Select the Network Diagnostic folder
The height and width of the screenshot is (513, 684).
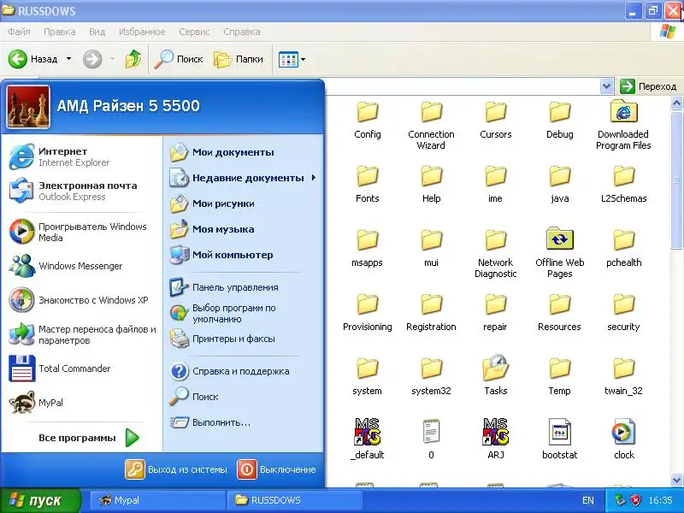click(496, 253)
